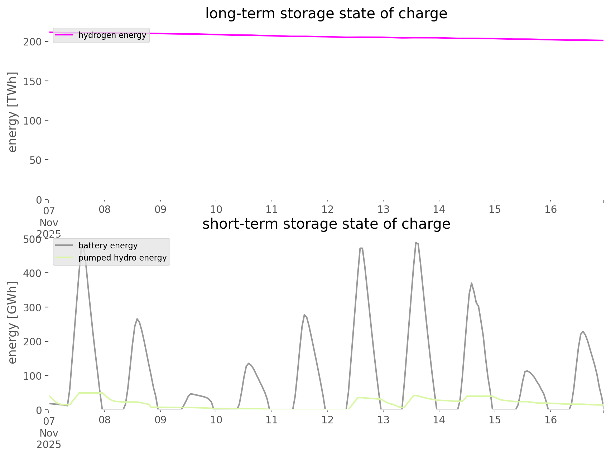
Task: Click the energy [GWh] axis label
Action: [x=12, y=322]
